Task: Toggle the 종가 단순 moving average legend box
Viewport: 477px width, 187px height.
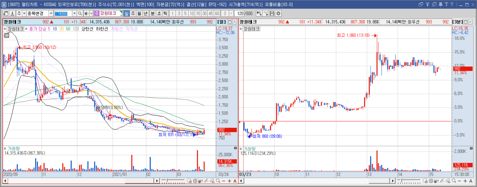Action: [26, 29]
